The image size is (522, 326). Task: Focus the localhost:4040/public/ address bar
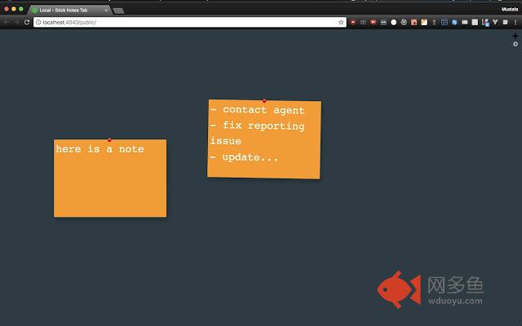[190, 22]
